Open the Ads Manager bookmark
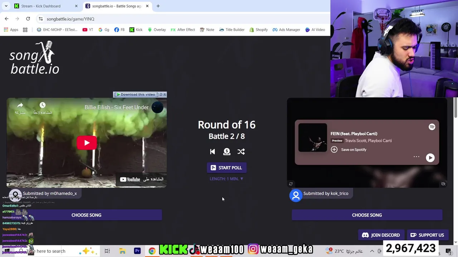 tap(286, 30)
